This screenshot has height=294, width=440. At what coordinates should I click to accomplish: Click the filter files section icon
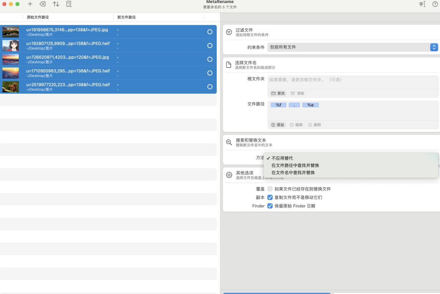(x=229, y=32)
